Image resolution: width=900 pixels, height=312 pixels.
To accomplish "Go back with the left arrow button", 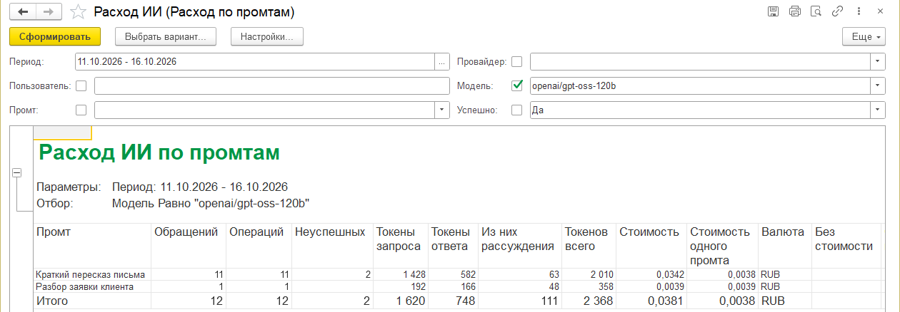I will pos(23,12).
